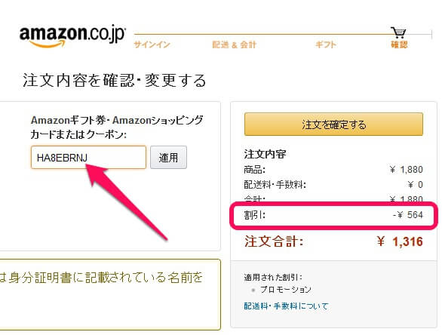Click the shopping cart icon in progress bar
Image resolution: width=442 pixels, height=335 pixels.
tap(398, 32)
